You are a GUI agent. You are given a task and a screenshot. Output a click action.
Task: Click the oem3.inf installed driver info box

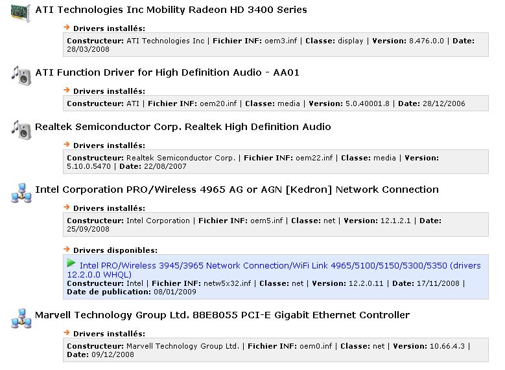[275, 45]
